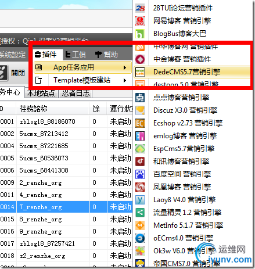Click the DedeCMS5.7 engine icon
Image resolution: width=255 pixels, height=269 pixels.
(x=140, y=72)
